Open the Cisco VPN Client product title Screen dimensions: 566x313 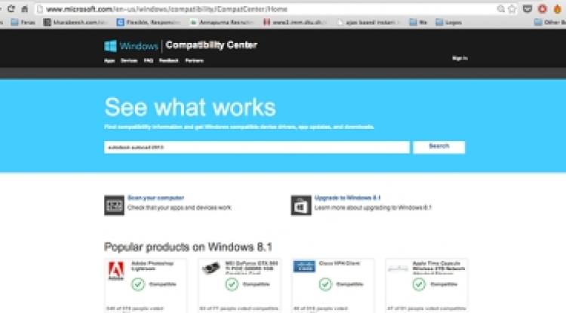point(340,263)
